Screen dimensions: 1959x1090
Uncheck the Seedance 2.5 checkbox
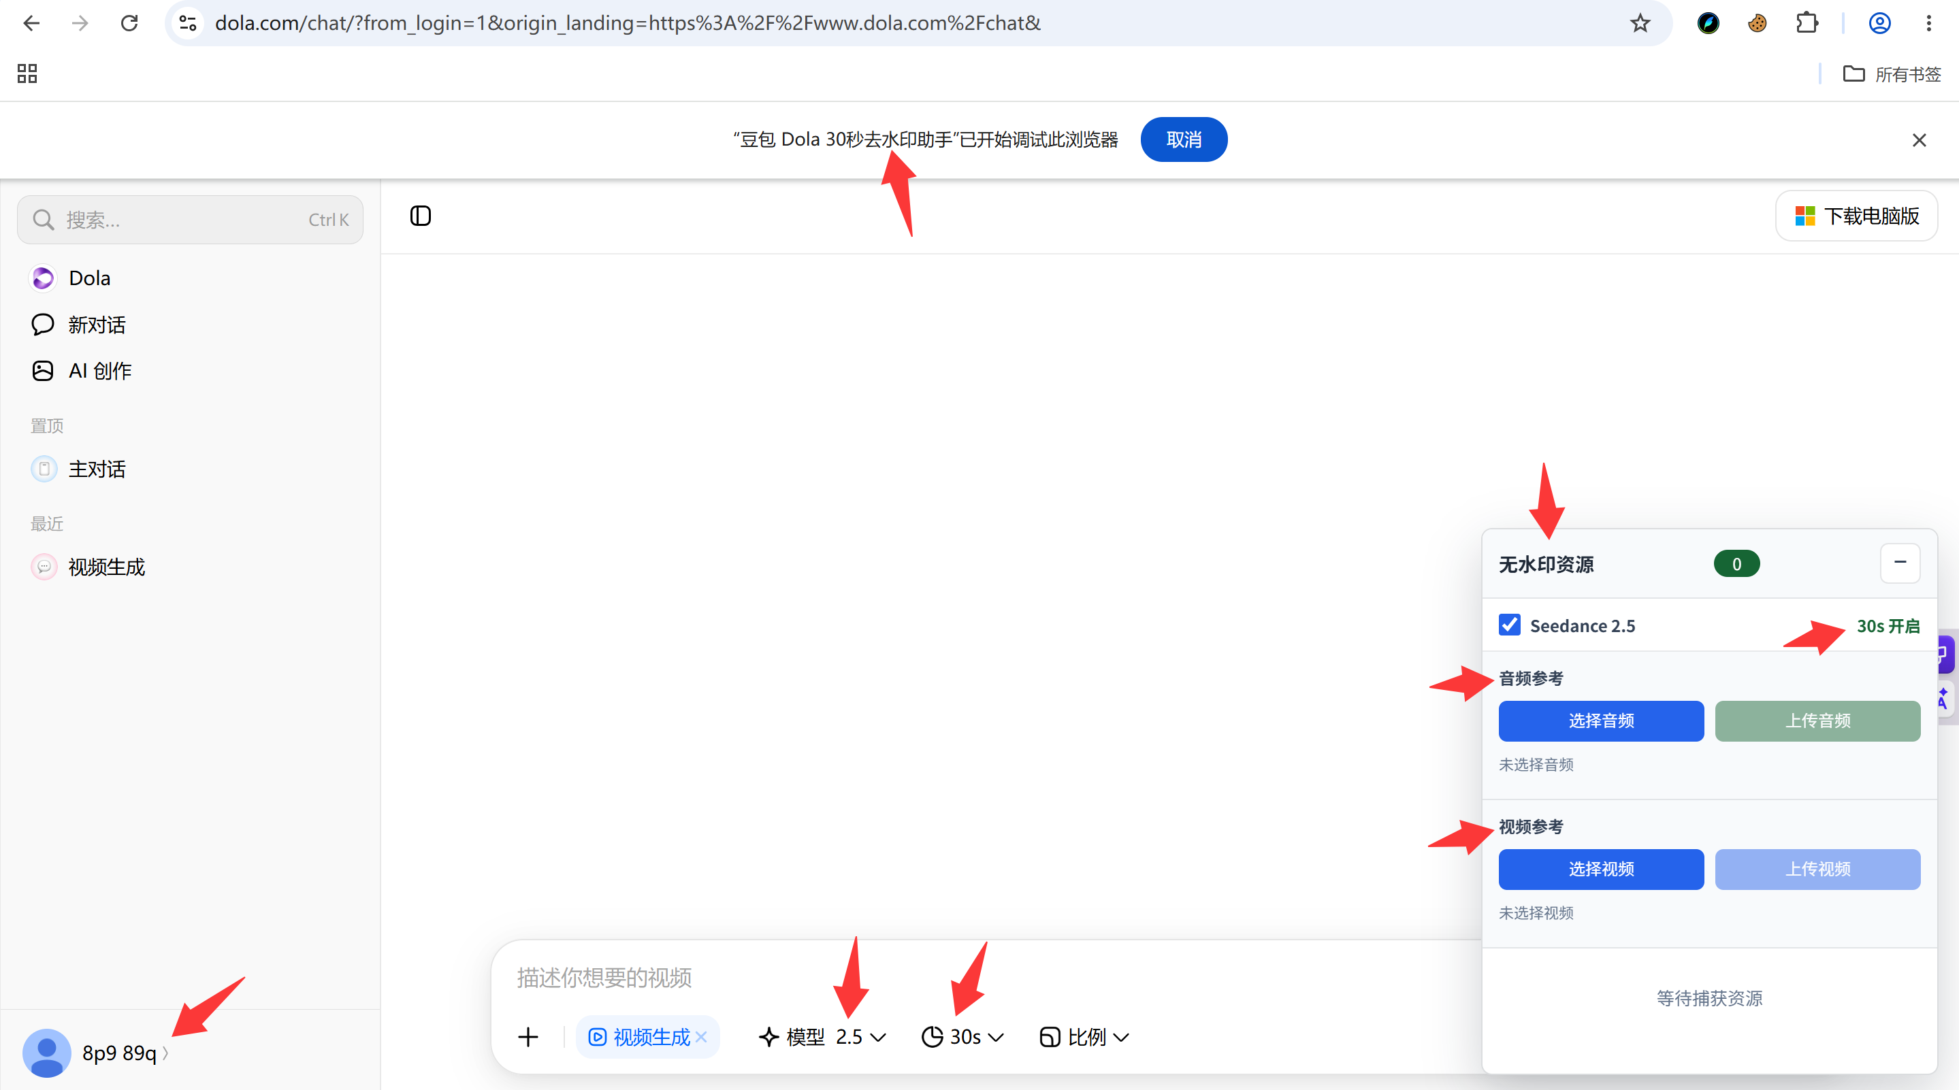[1510, 625]
